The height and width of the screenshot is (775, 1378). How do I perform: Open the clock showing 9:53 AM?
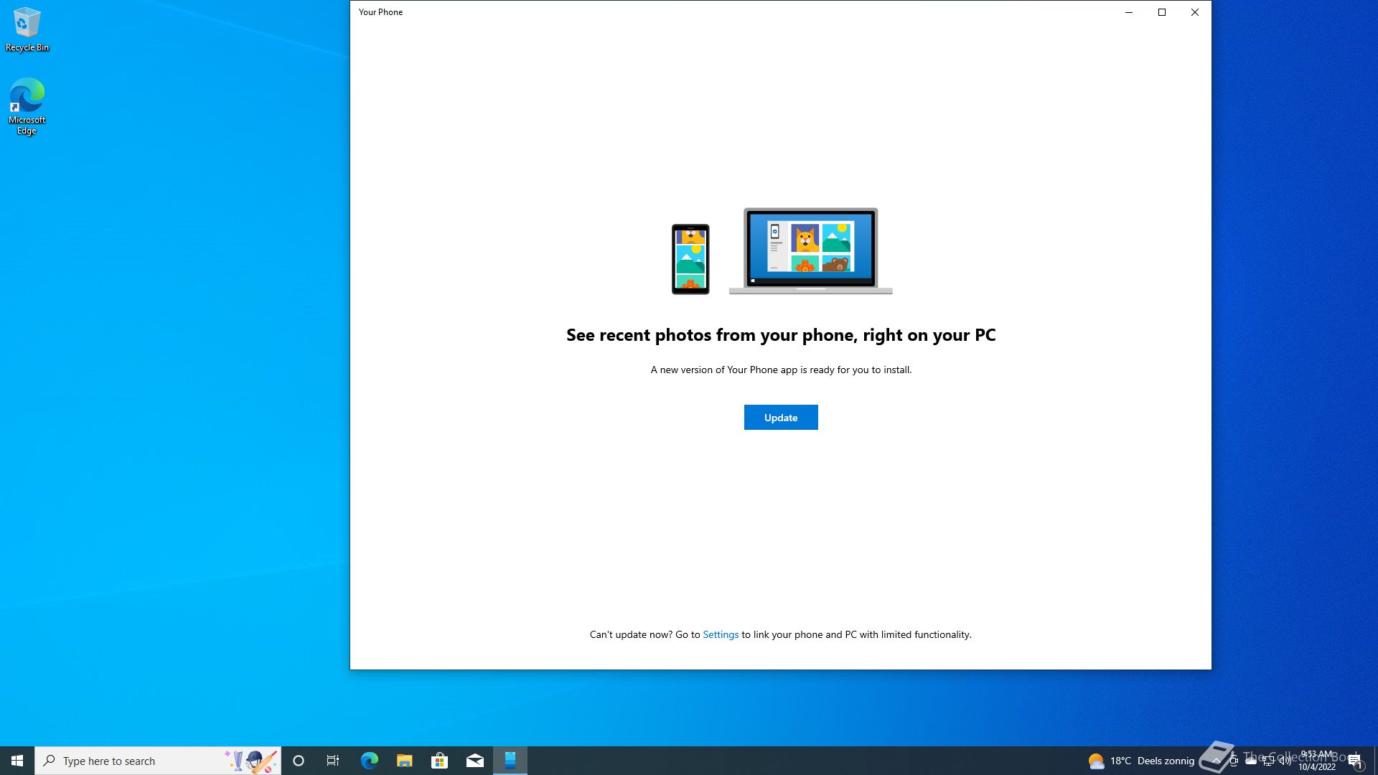(x=1317, y=761)
